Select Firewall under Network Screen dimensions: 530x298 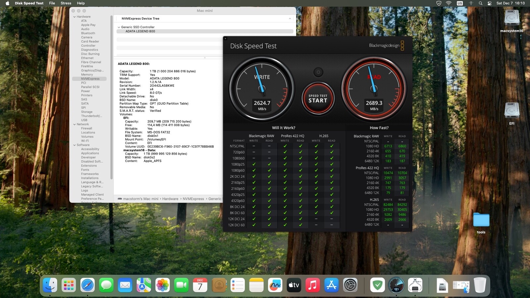86,128
